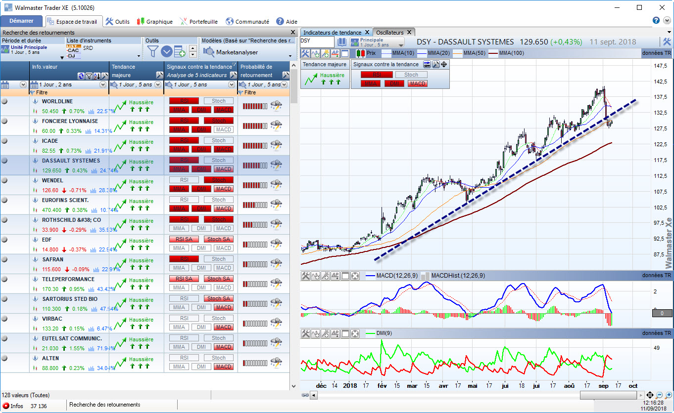Open the first column calendar dropdown arrow

tap(23, 85)
